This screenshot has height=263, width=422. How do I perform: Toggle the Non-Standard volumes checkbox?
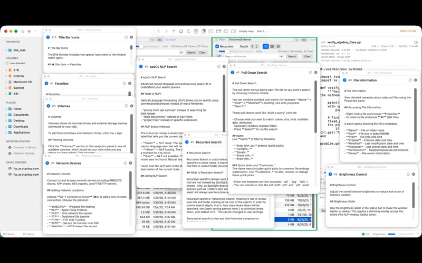7,63
